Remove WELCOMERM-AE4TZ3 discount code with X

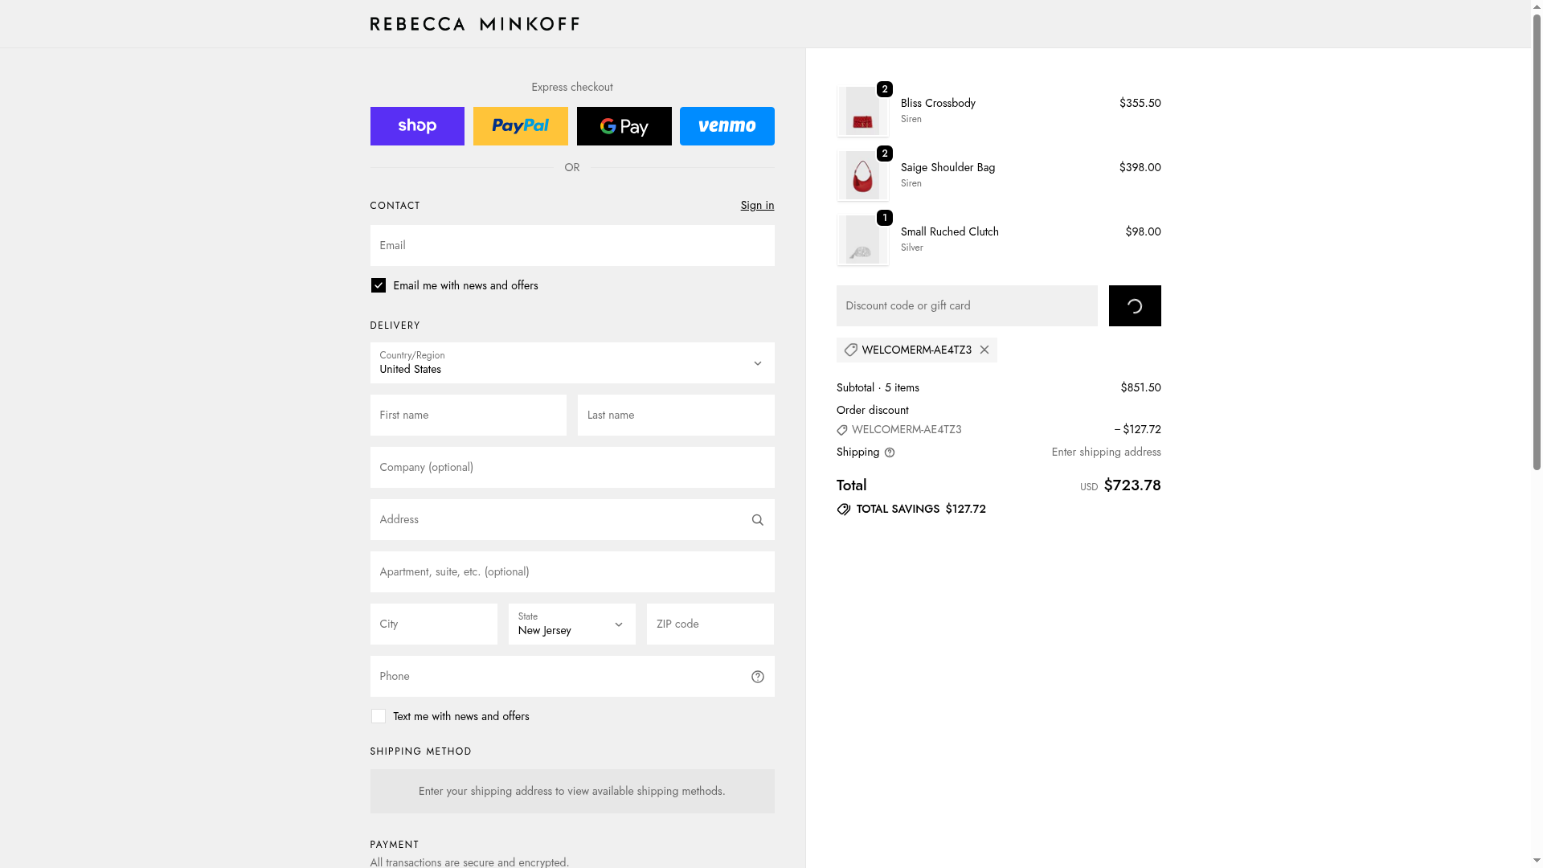tap(984, 350)
